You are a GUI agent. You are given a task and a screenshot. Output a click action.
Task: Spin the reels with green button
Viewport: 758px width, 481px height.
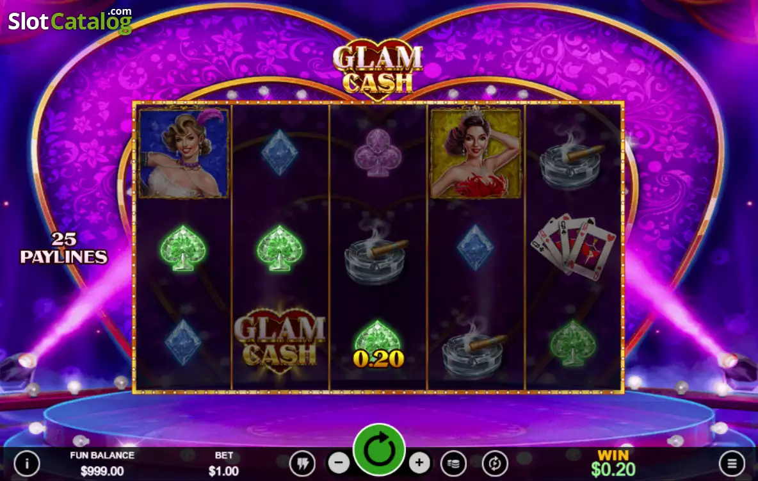tap(379, 450)
